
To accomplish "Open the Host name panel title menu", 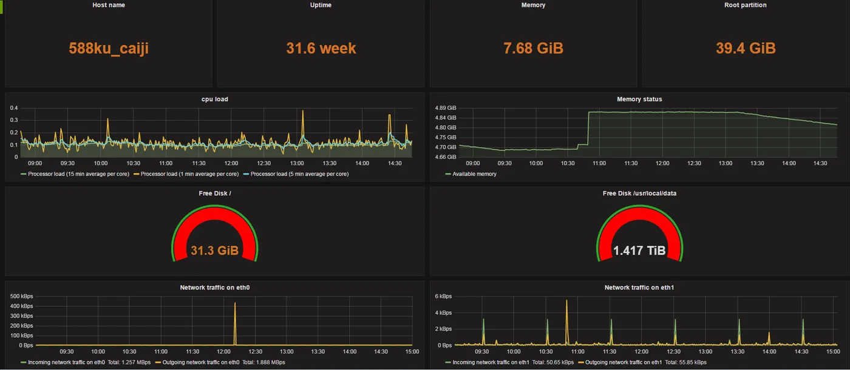I will click(x=108, y=5).
